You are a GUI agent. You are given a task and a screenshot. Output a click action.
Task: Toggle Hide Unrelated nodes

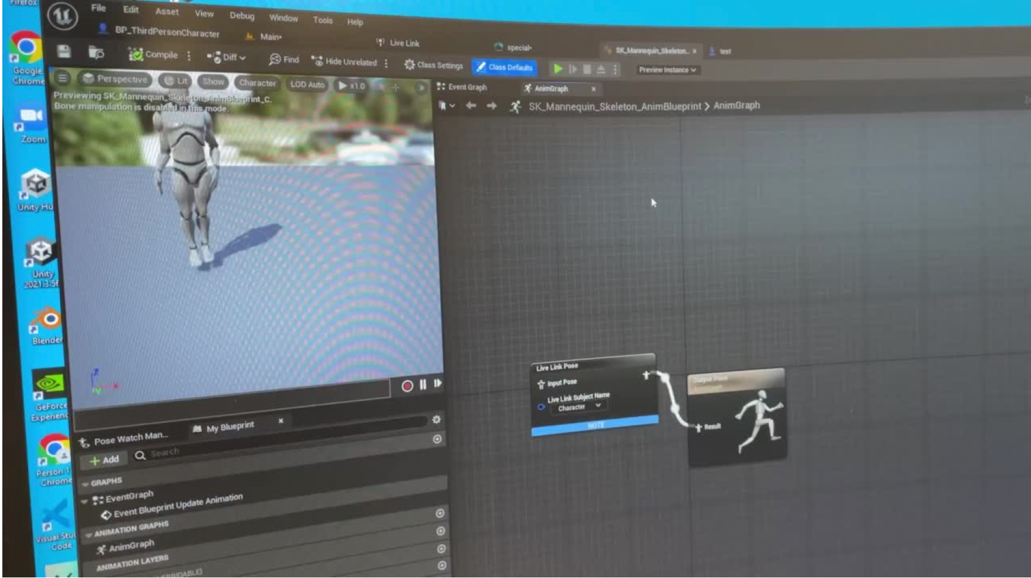pyautogui.click(x=344, y=61)
